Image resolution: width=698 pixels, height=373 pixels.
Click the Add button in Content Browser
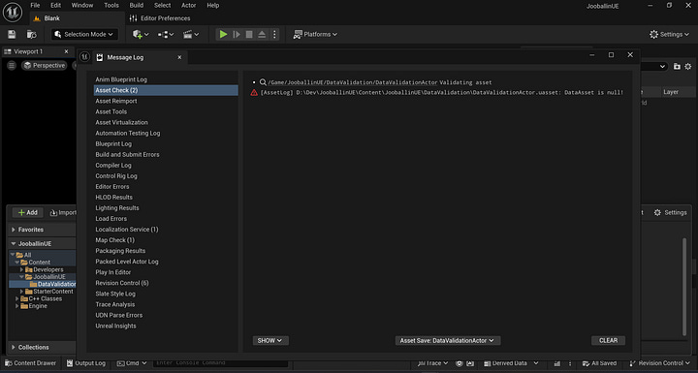[x=27, y=213]
